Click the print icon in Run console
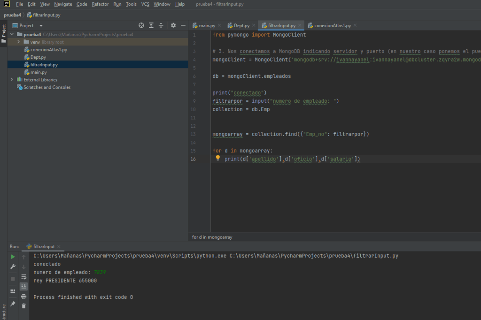The image size is (481, 320). click(23, 296)
